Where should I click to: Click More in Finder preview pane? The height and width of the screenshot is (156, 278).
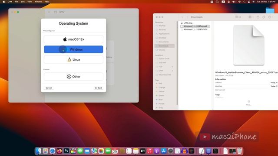point(248,103)
